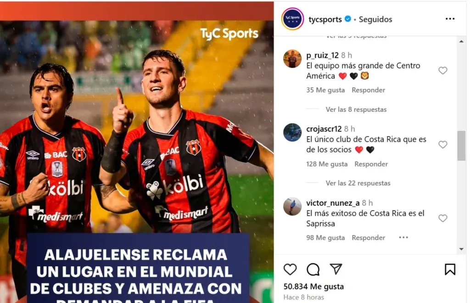Screen dimensions: 470x303
Task: Save post with the bookmark icon
Action: (450, 269)
